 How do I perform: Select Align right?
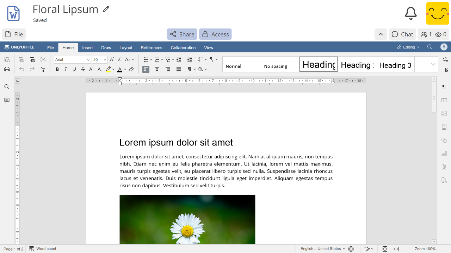click(x=168, y=69)
